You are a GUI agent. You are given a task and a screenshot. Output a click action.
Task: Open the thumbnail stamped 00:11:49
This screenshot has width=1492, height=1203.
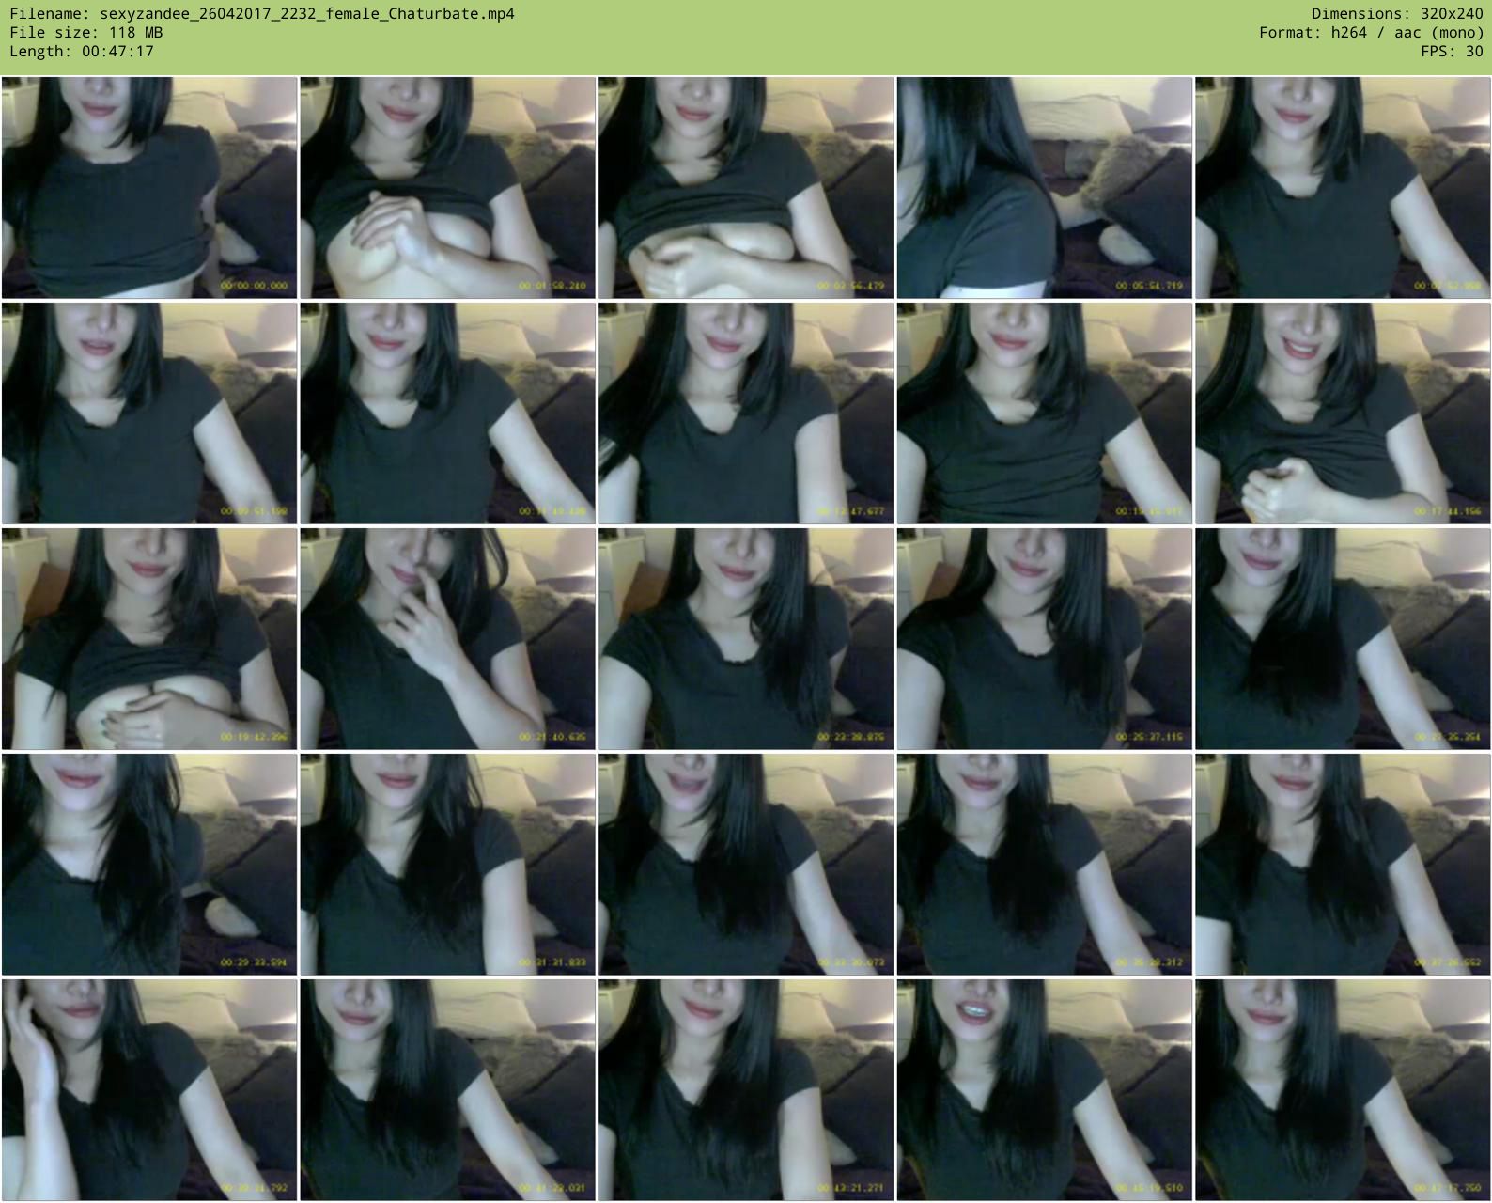(x=447, y=414)
